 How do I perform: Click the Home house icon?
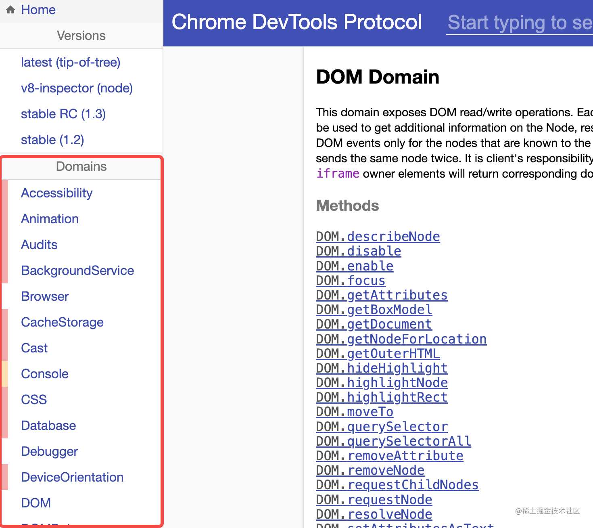tap(10, 10)
